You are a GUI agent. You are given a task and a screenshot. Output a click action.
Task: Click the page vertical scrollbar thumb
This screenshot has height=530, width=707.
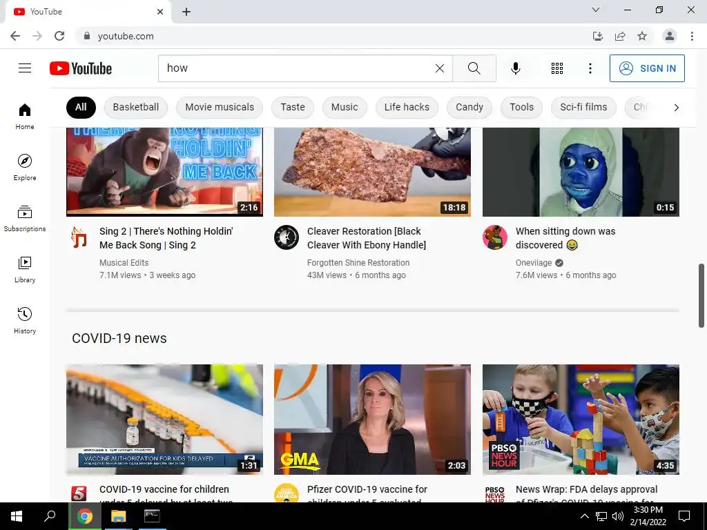(701, 295)
